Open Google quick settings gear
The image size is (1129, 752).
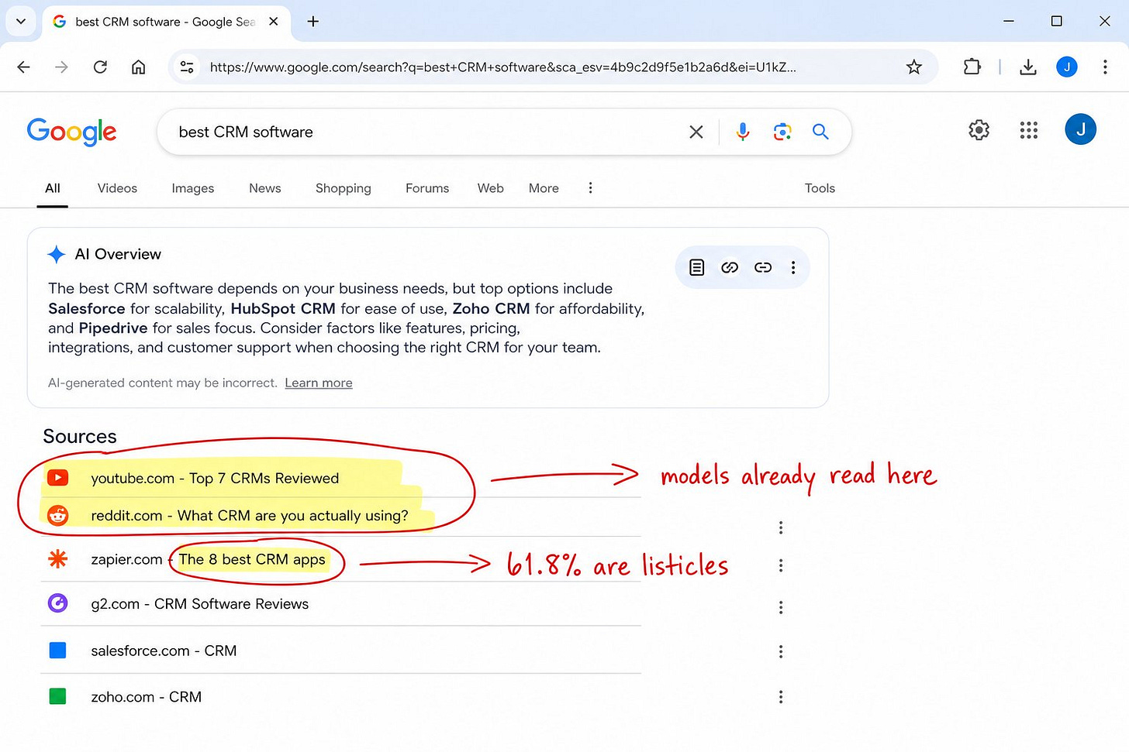click(979, 130)
